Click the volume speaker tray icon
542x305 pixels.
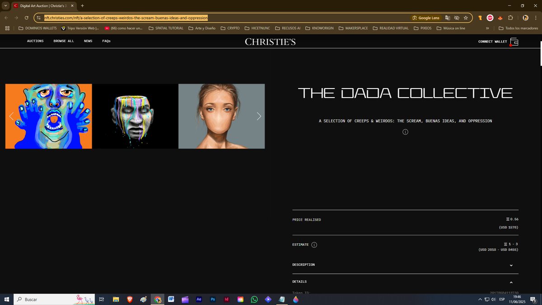[494, 299]
